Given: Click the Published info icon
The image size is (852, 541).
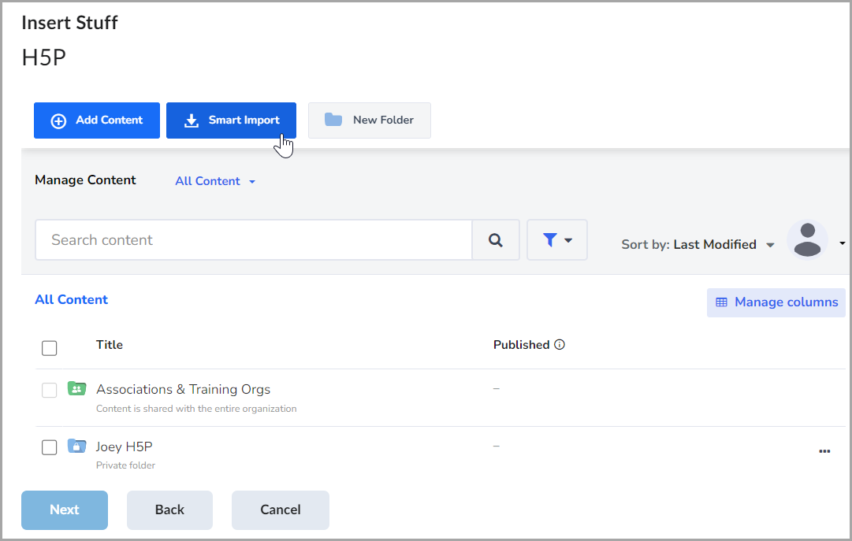Looking at the screenshot, I should (560, 345).
